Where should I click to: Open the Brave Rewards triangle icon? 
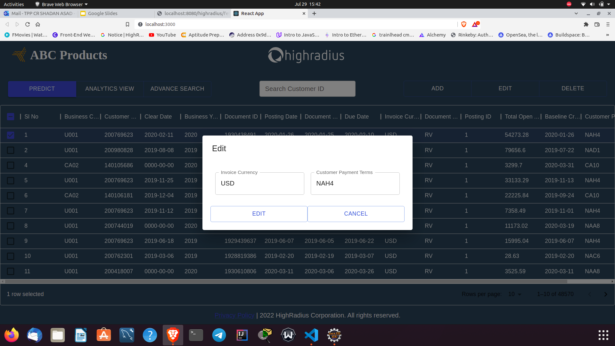pos(475,24)
